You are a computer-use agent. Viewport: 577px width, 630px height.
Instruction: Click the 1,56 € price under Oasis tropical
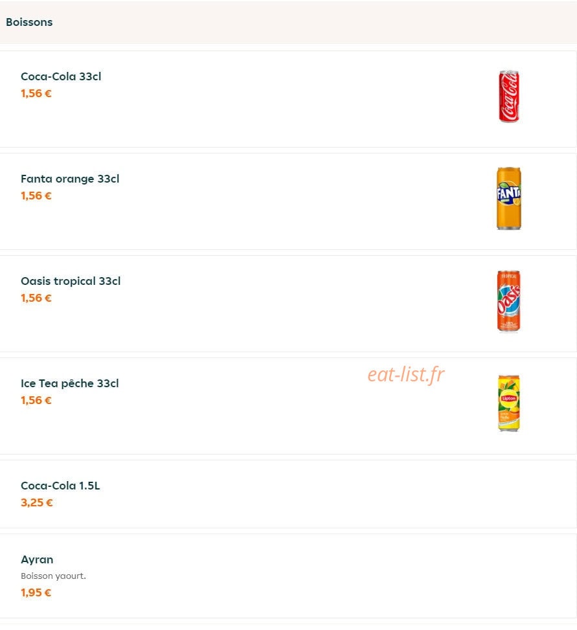[36, 298]
